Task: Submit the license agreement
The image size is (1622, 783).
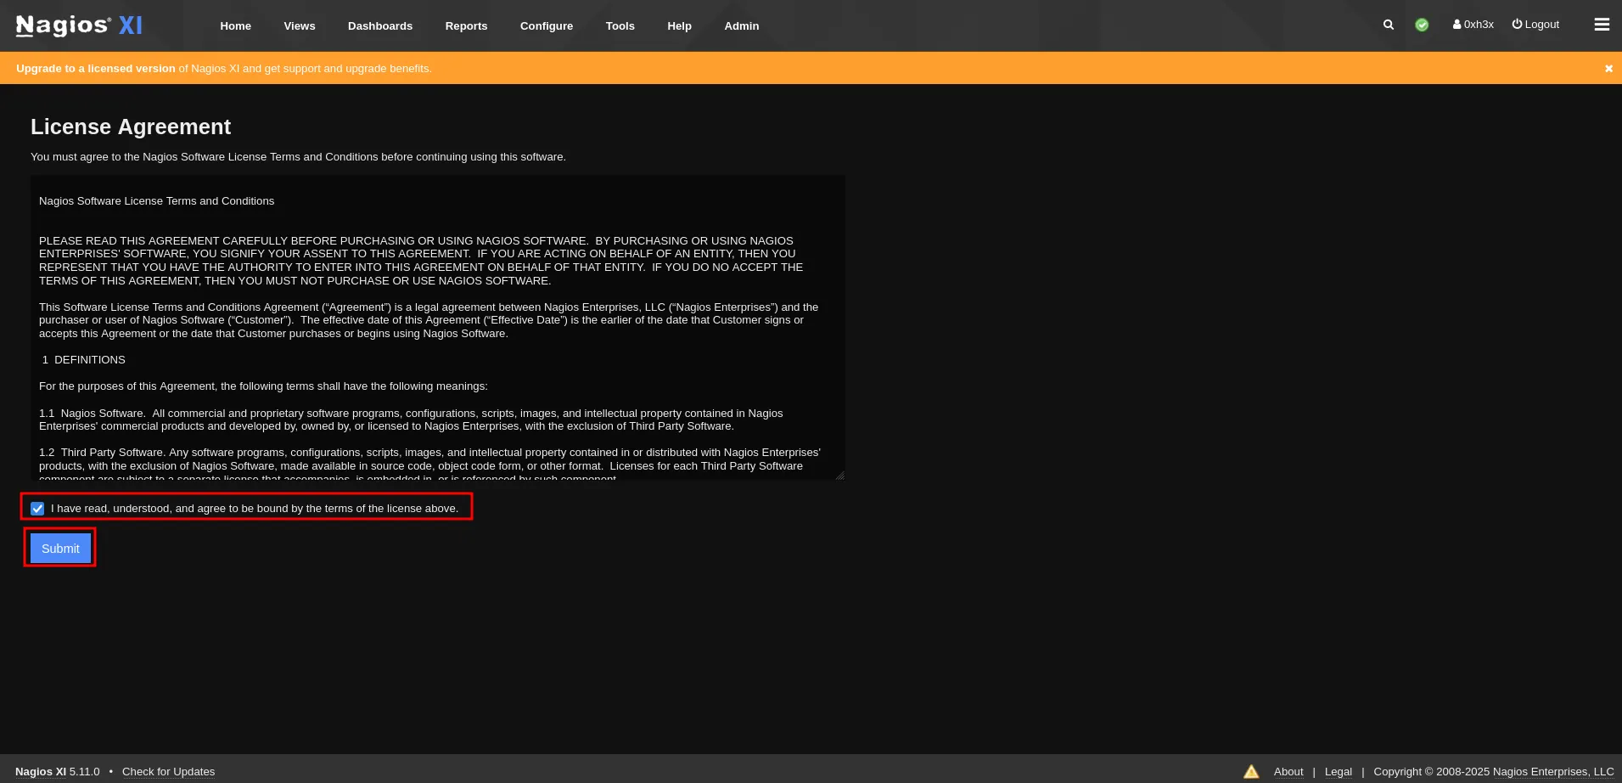Action: [x=60, y=549]
